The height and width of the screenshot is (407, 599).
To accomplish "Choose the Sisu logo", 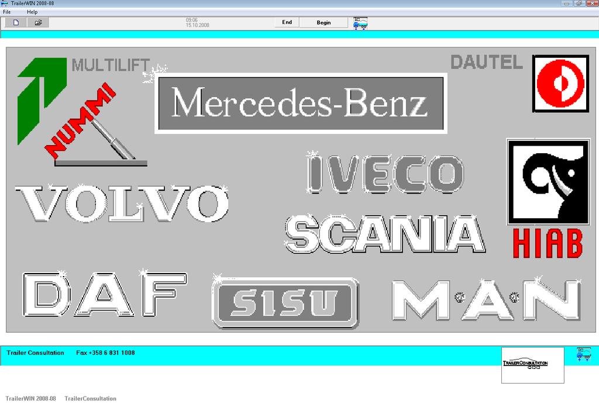I will [x=285, y=303].
